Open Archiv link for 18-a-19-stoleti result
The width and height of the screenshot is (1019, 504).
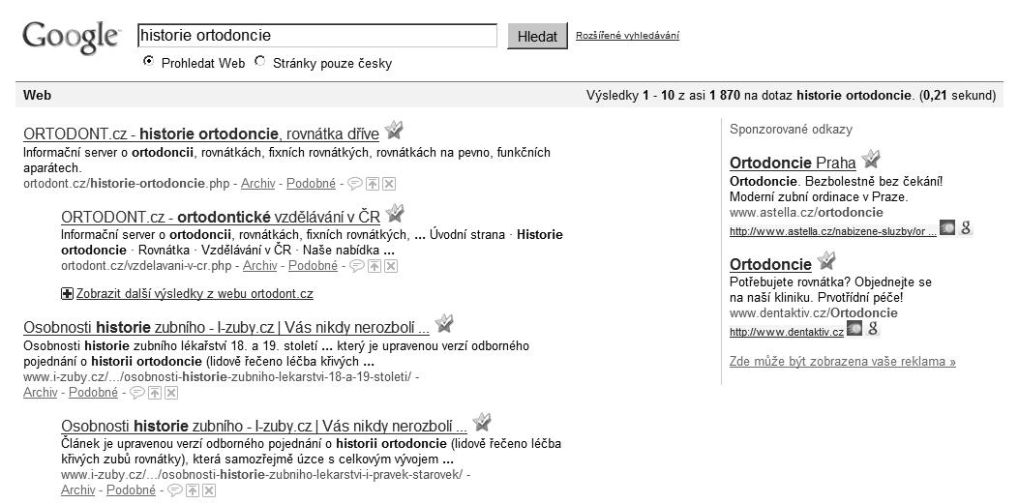[41, 393]
